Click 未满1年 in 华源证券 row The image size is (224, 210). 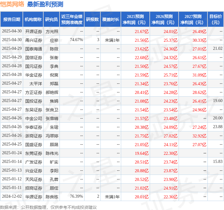(x=112, y=197)
